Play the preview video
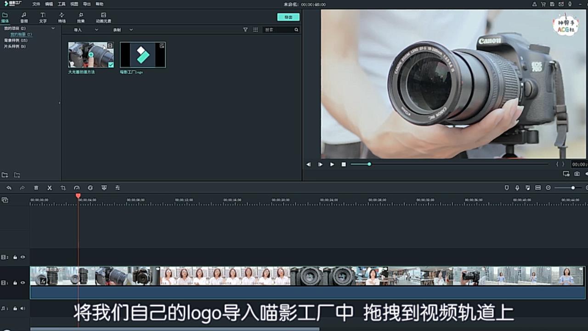The width and height of the screenshot is (588, 331). (x=332, y=164)
